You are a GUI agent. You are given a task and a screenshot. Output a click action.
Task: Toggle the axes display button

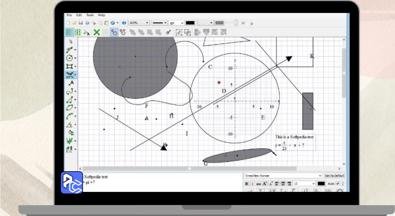(78, 32)
